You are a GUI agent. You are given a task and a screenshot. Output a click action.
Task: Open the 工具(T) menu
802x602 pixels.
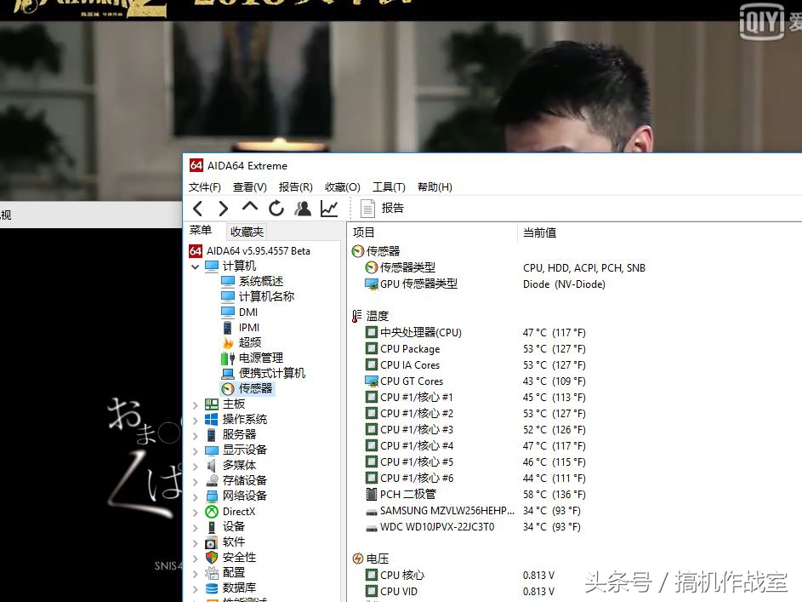389,186
